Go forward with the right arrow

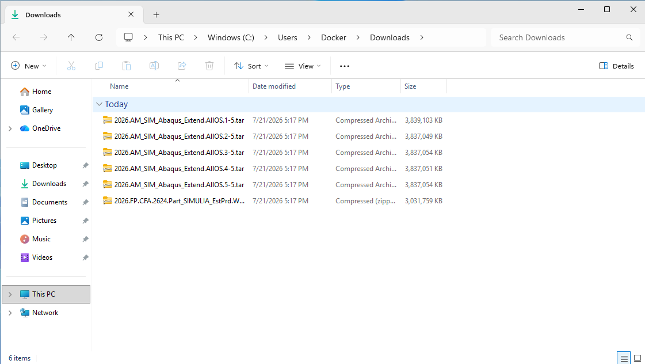pyautogui.click(x=44, y=37)
